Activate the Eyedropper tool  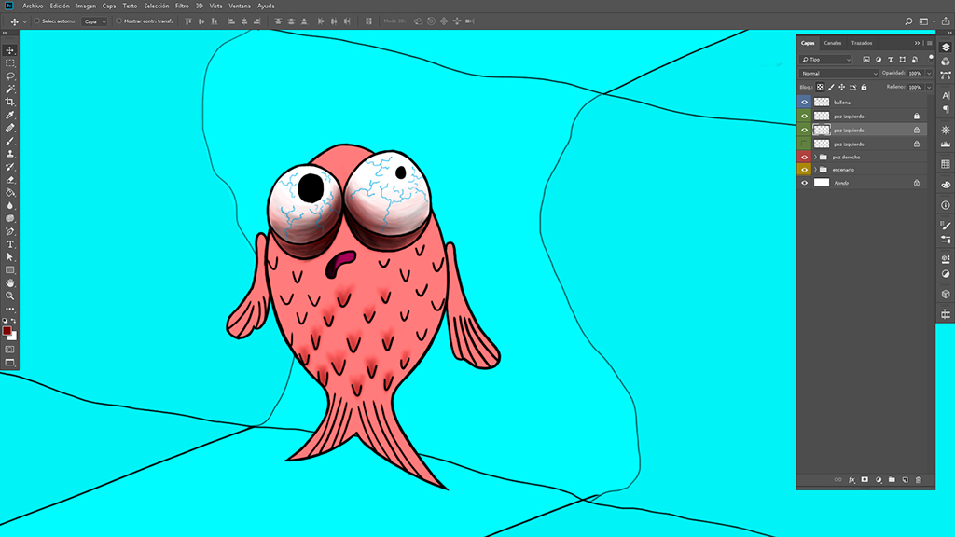pyautogui.click(x=10, y=115)
